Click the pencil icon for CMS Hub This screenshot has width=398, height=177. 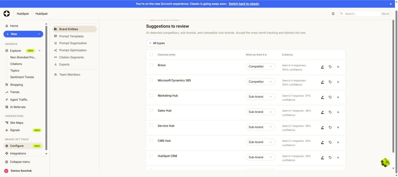(322, 143)
